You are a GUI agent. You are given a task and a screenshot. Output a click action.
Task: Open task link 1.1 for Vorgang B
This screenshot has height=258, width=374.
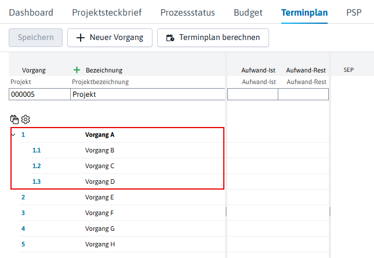click(x=37, y=150)
